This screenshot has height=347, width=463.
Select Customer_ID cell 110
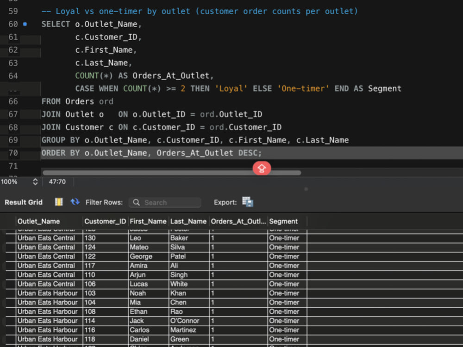(106, 275)
